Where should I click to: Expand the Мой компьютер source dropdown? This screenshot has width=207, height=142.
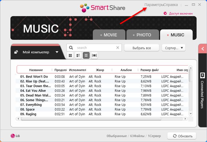(x=57, y=52)
